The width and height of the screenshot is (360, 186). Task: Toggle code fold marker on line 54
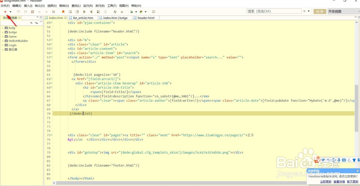[x=51, y=44]
